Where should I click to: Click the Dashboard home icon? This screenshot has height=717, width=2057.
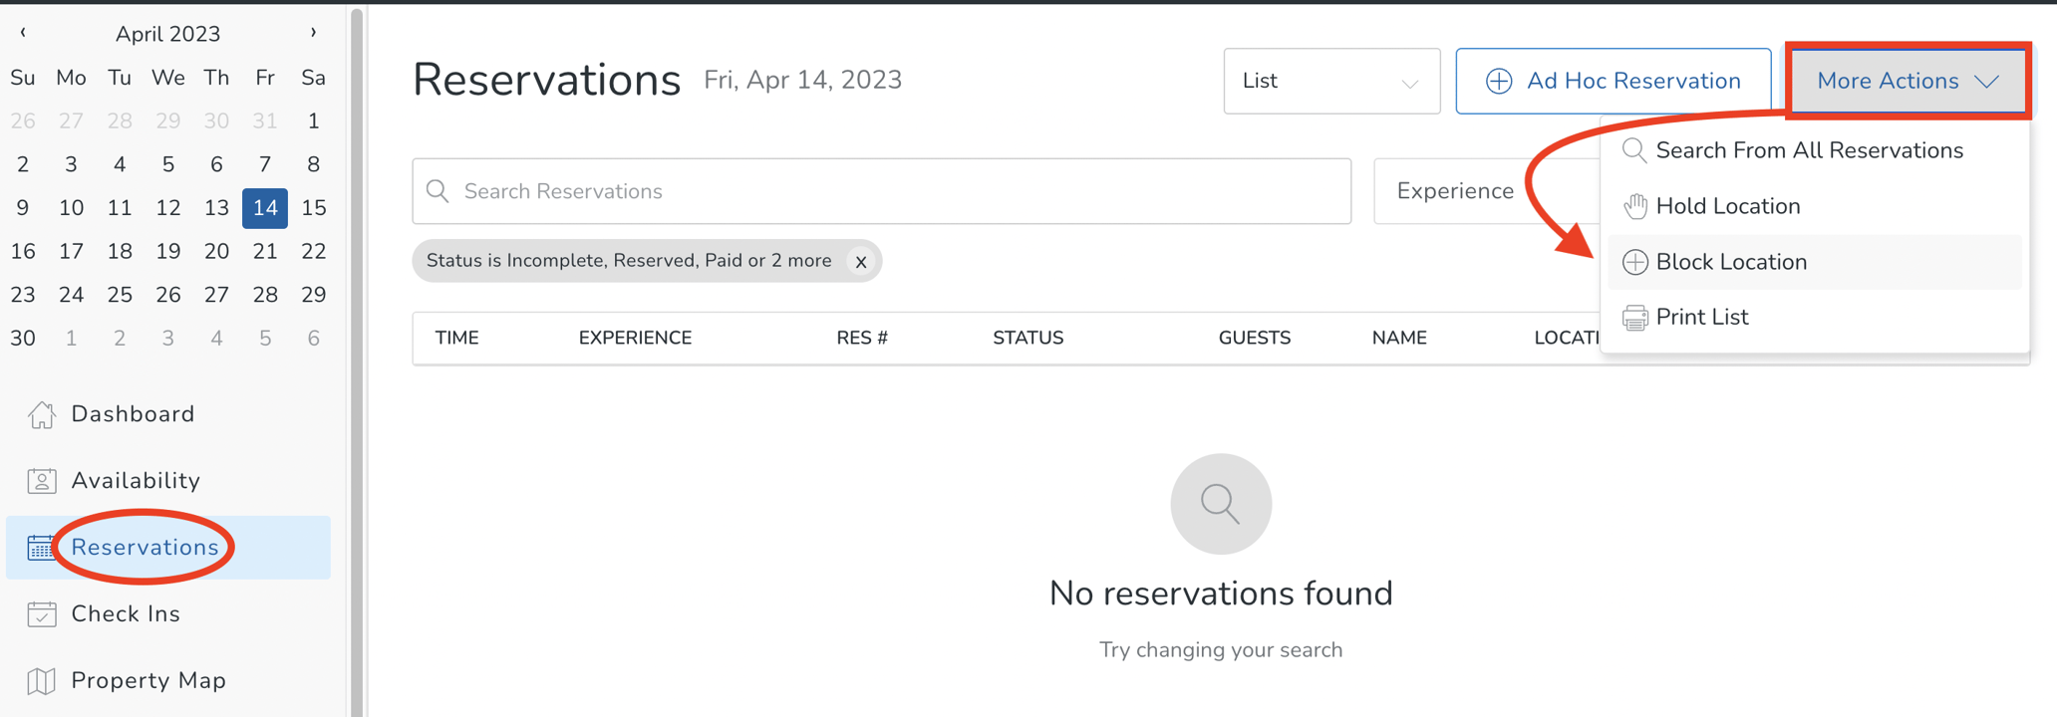(41, 414)
